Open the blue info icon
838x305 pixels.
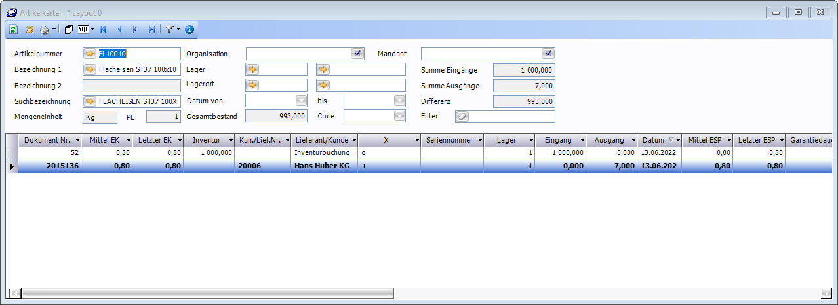[190, 29]
